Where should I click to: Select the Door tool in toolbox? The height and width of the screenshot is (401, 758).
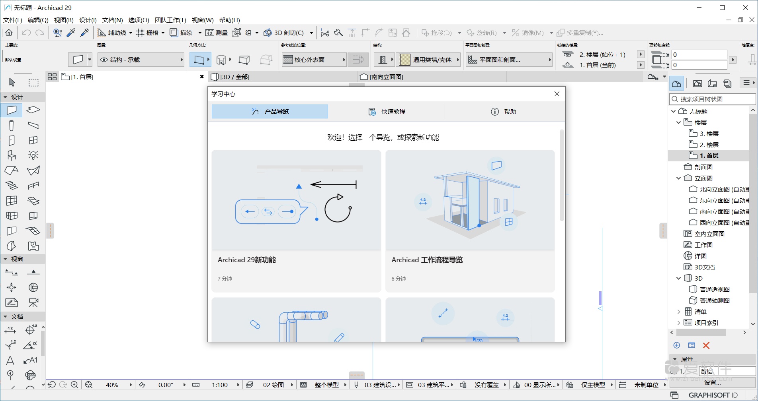point(12,140)
